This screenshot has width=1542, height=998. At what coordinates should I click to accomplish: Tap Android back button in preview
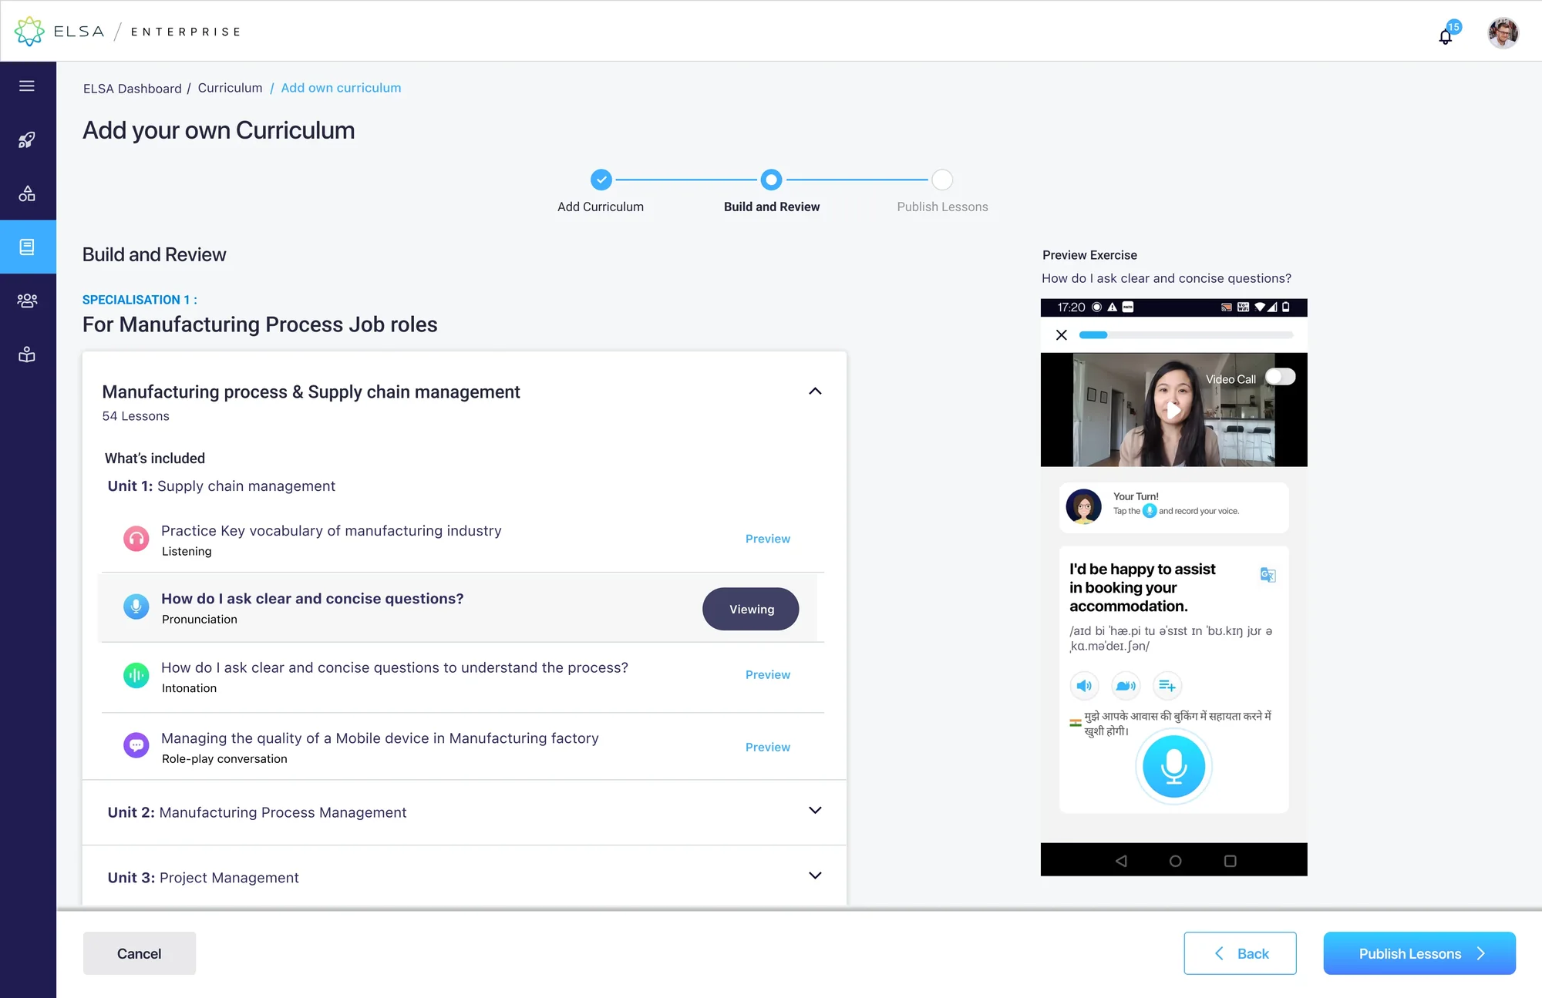click(1121, 861)
